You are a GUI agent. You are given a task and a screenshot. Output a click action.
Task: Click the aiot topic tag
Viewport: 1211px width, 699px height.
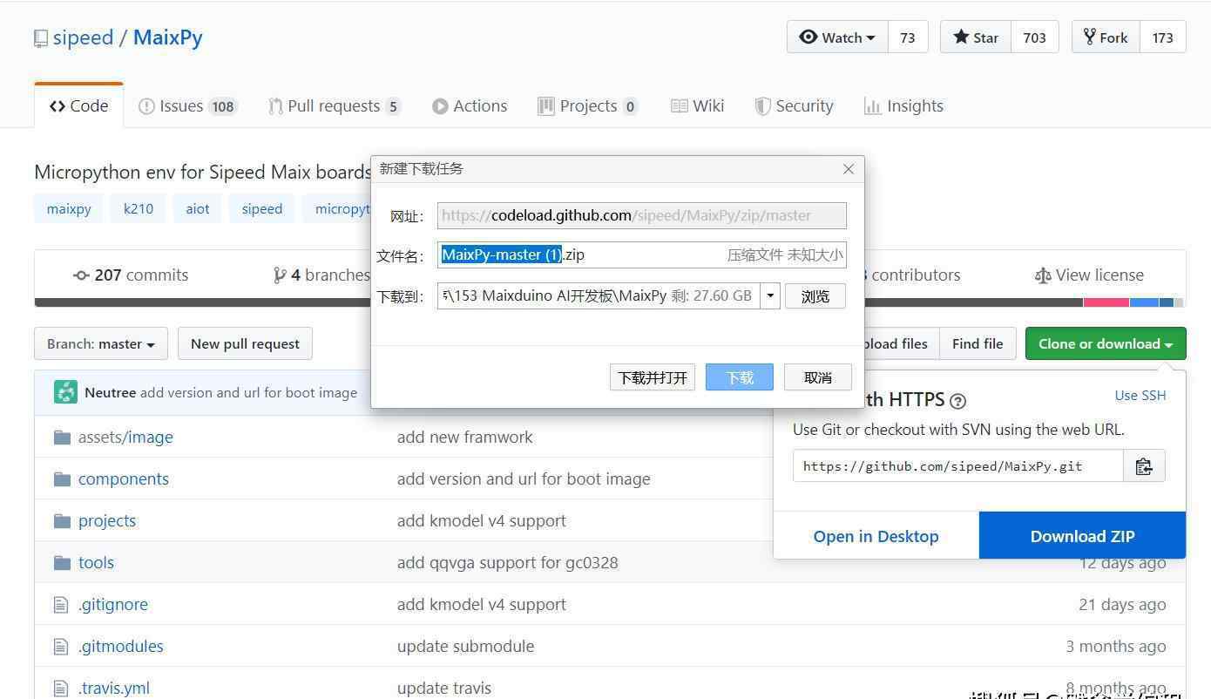[x=197, y=209]
